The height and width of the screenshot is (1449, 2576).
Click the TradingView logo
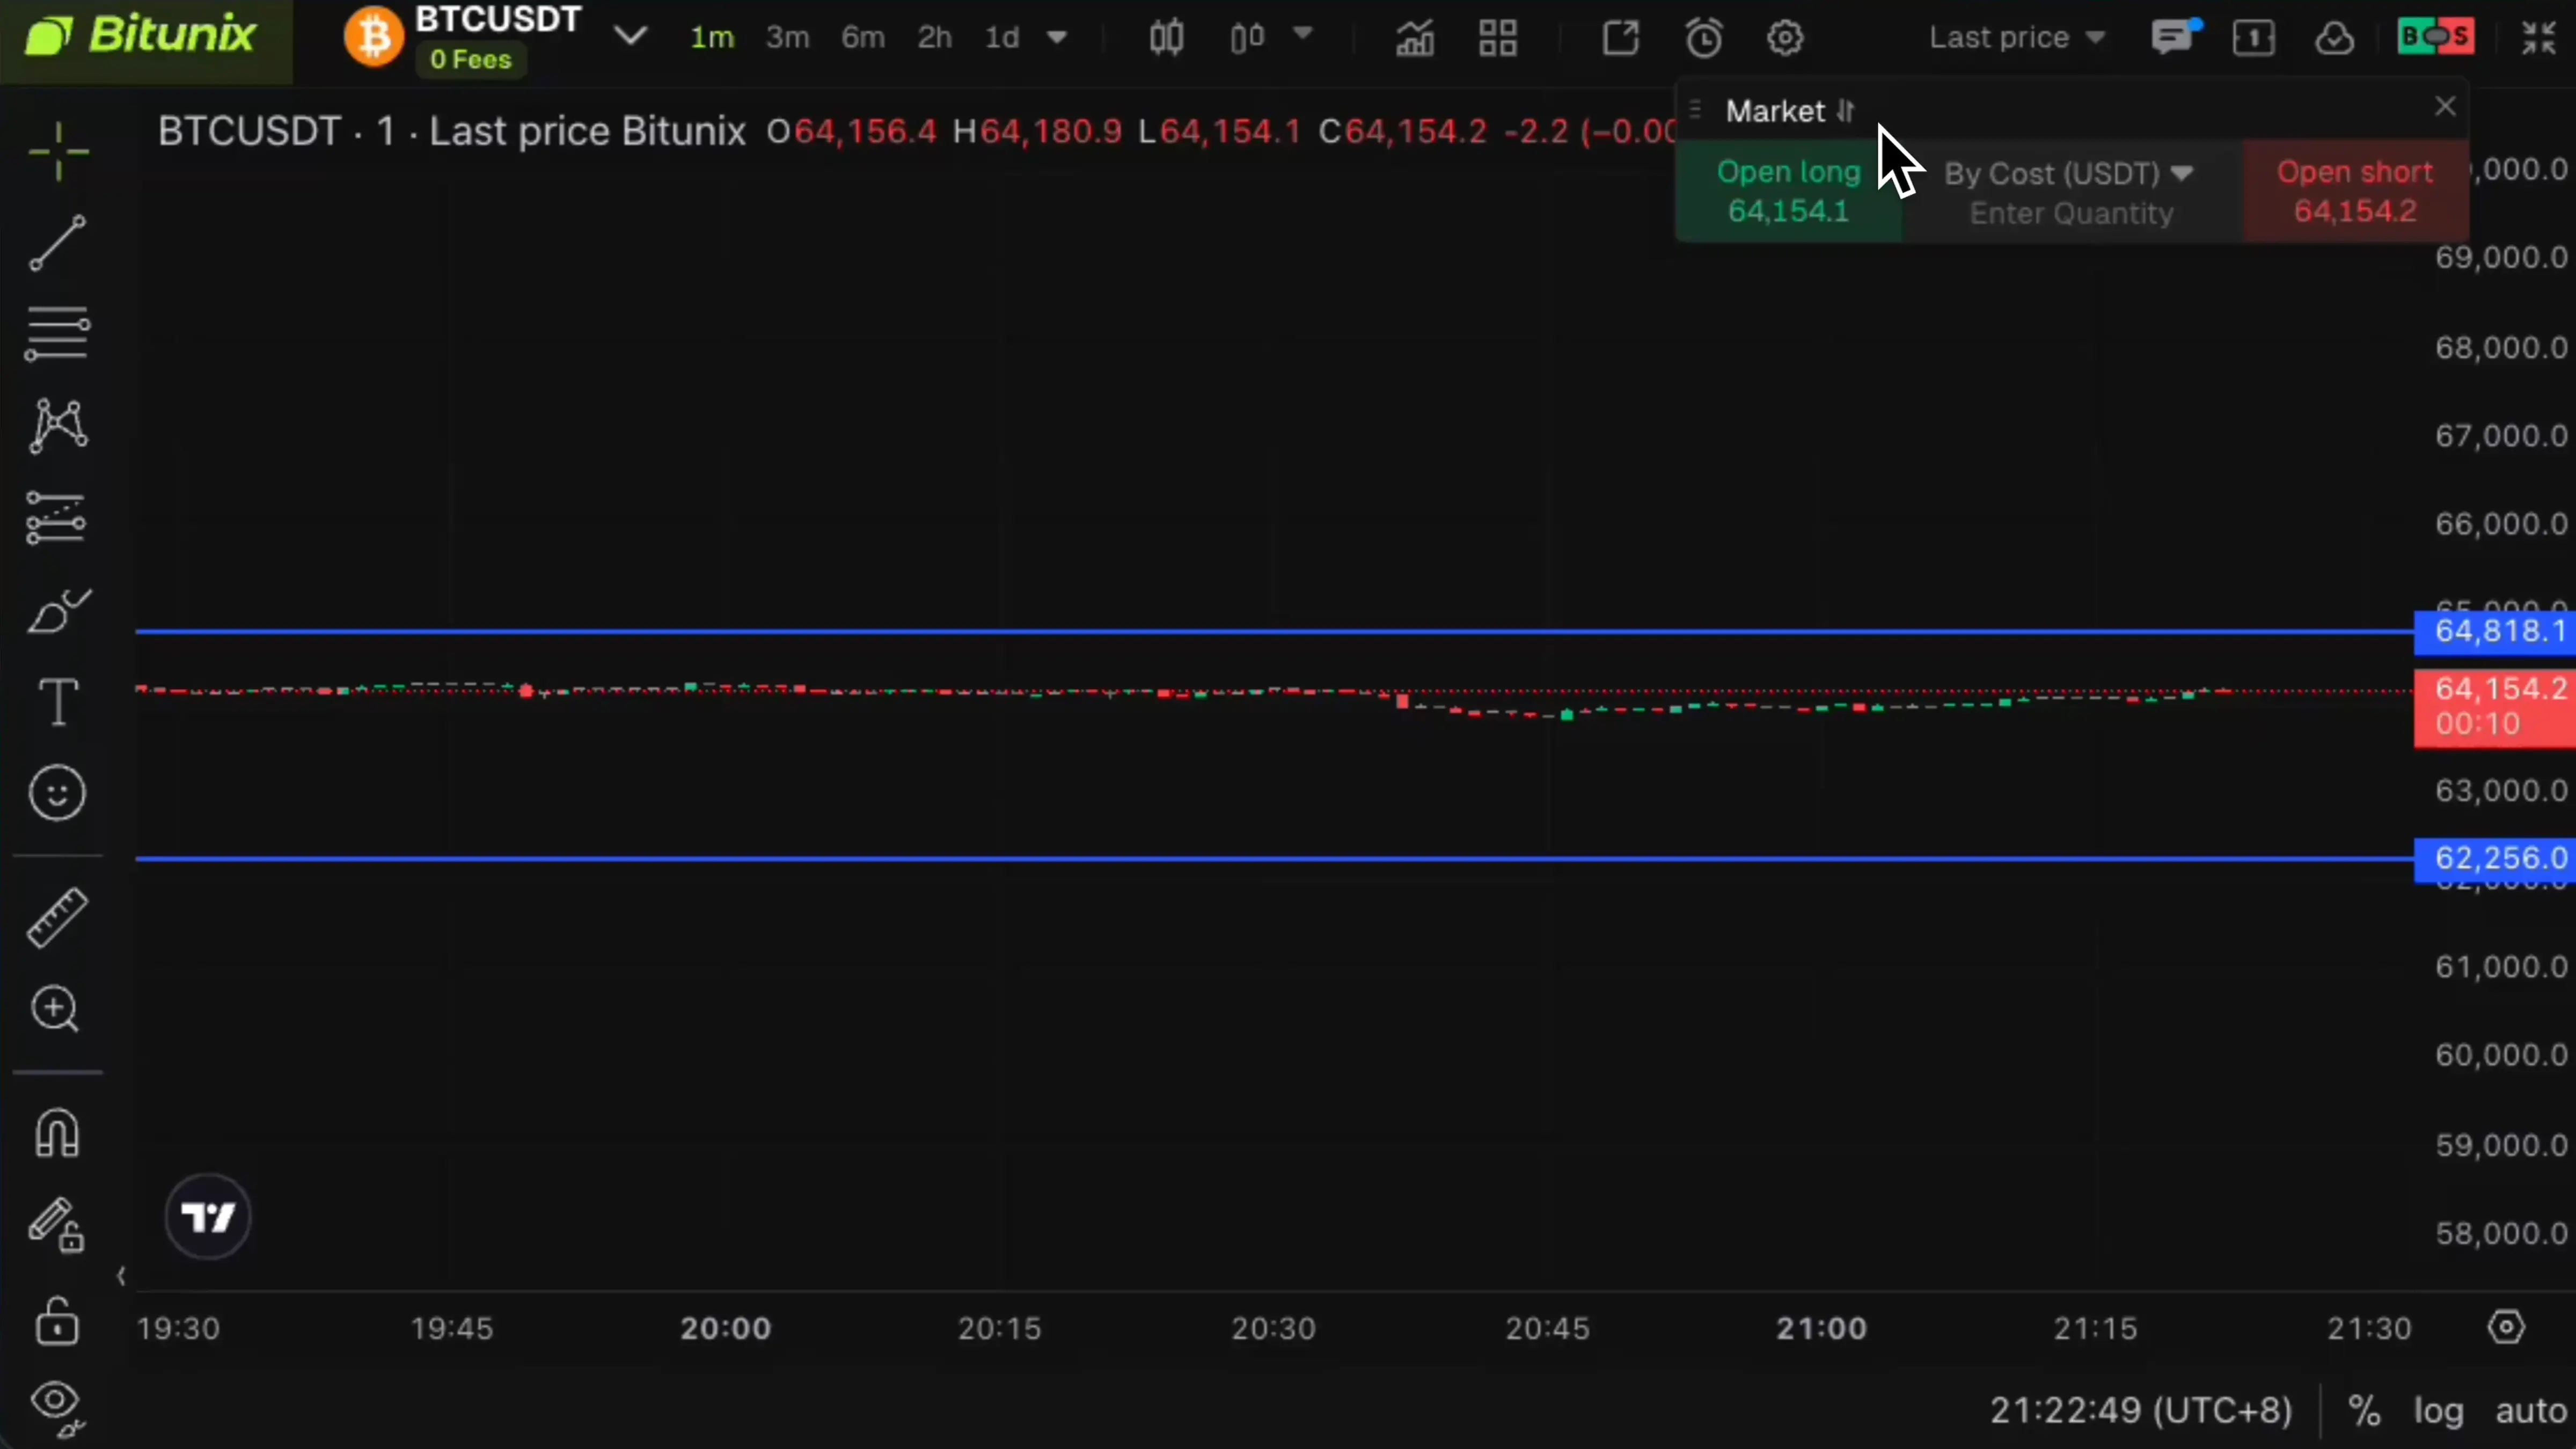(x=208, y=1217)
